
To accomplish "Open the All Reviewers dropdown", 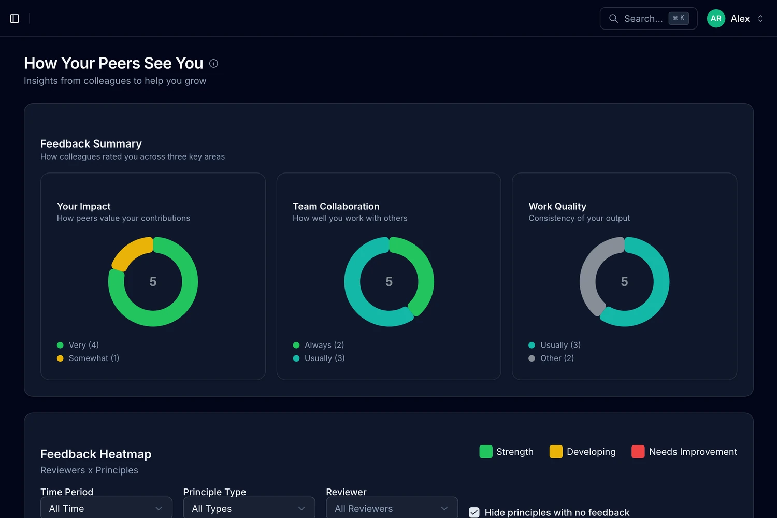I will 392,508.
